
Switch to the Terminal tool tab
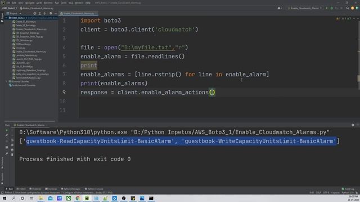pos(51,189)
